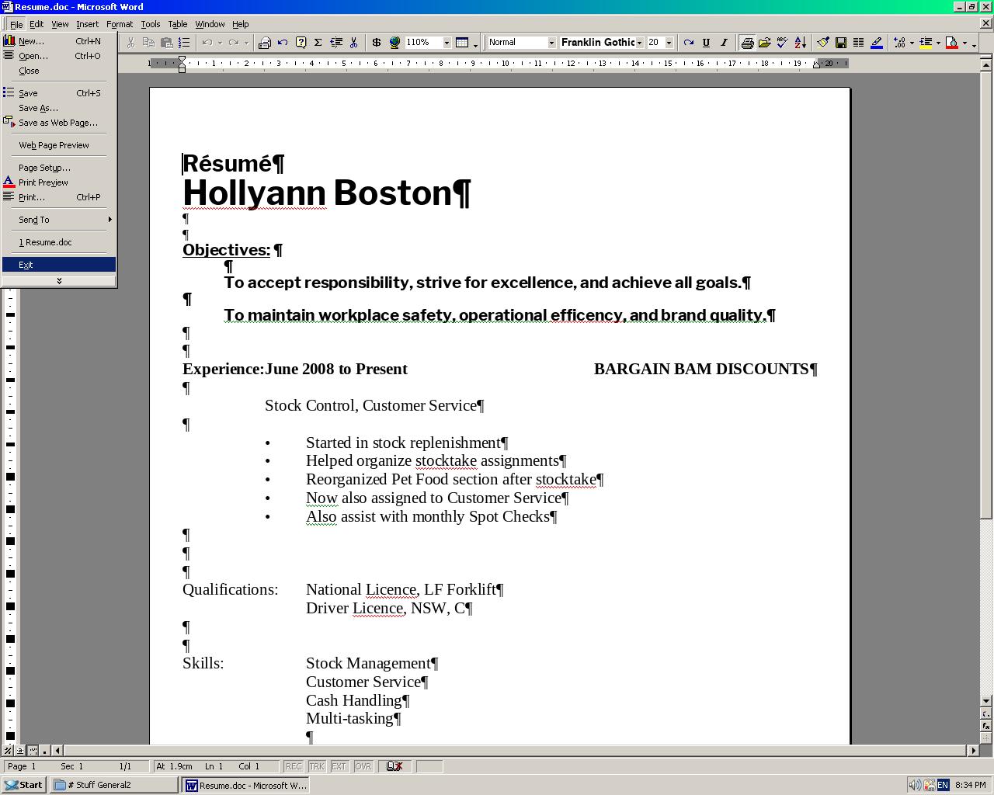Viewport: 994px width, 795px height.
Task: Open the font size 20 dropdown
Action: click(x=669, y=43)
